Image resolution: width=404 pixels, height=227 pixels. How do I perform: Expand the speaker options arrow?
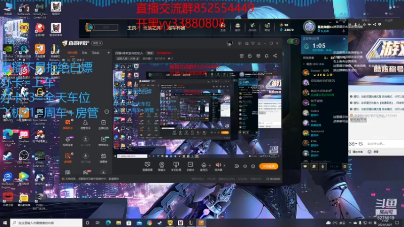point(224,165)
